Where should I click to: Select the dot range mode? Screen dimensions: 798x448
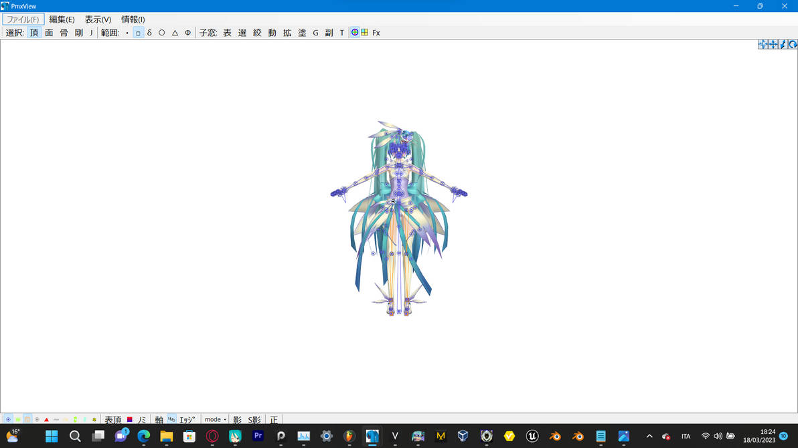point(127,33)
